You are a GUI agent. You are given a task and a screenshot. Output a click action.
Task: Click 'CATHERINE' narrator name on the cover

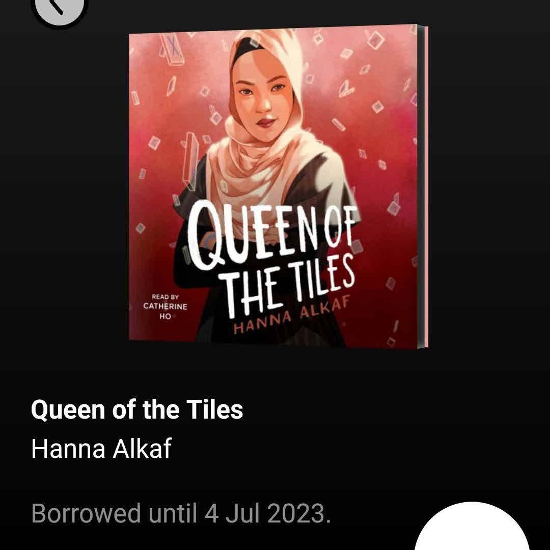coord(165,306)
